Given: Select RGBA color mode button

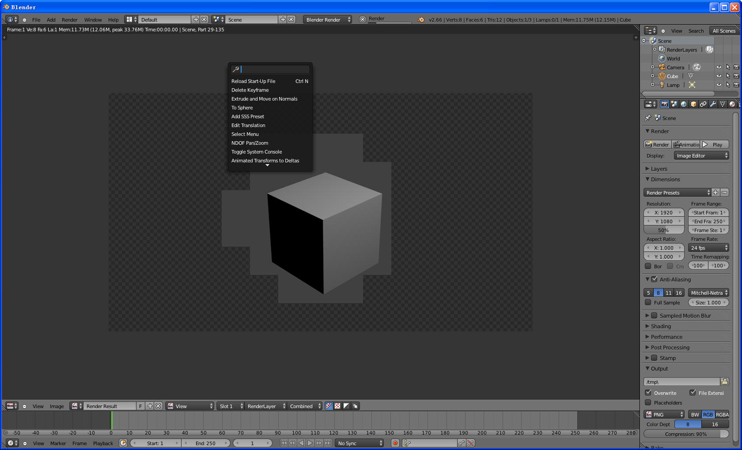Looking at the screenshot, I should tap(722, 414).
